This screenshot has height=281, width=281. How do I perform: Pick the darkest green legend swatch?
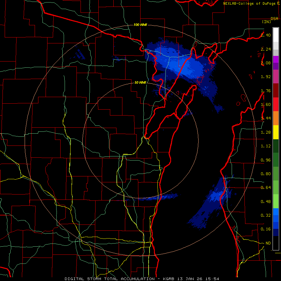tap(276, 146)
